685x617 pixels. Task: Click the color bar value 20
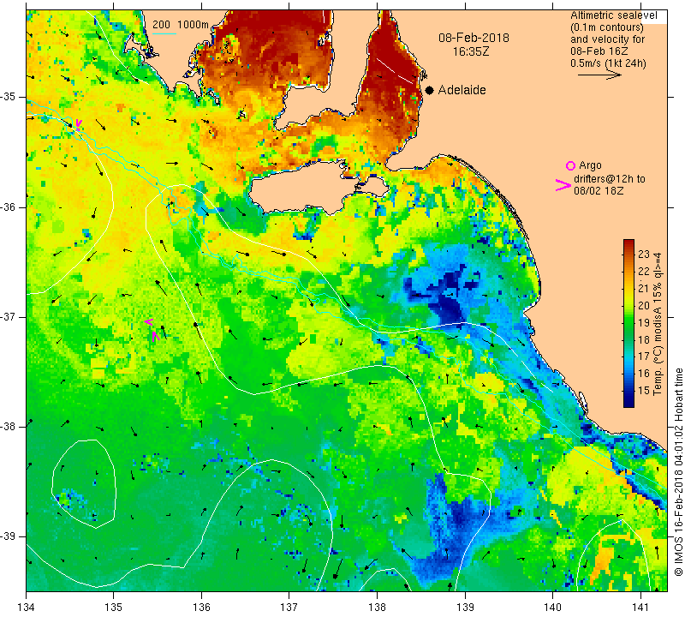coord(644,306)
